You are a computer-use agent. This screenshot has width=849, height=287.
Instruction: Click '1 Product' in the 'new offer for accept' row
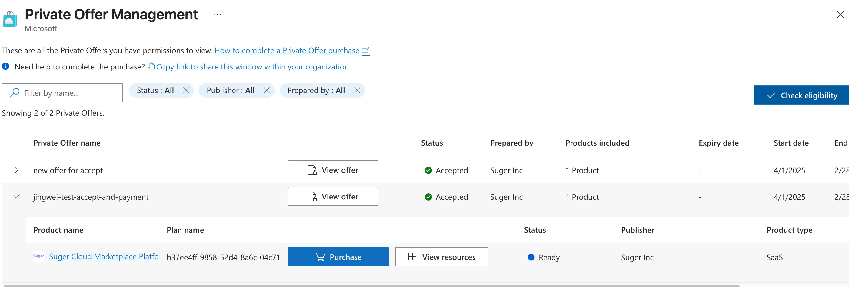tap(582, 170)
